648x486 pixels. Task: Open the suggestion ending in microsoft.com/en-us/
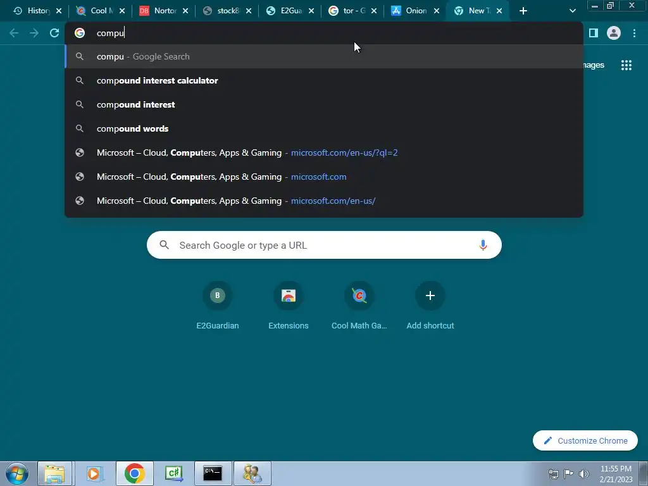click(324, 201)
